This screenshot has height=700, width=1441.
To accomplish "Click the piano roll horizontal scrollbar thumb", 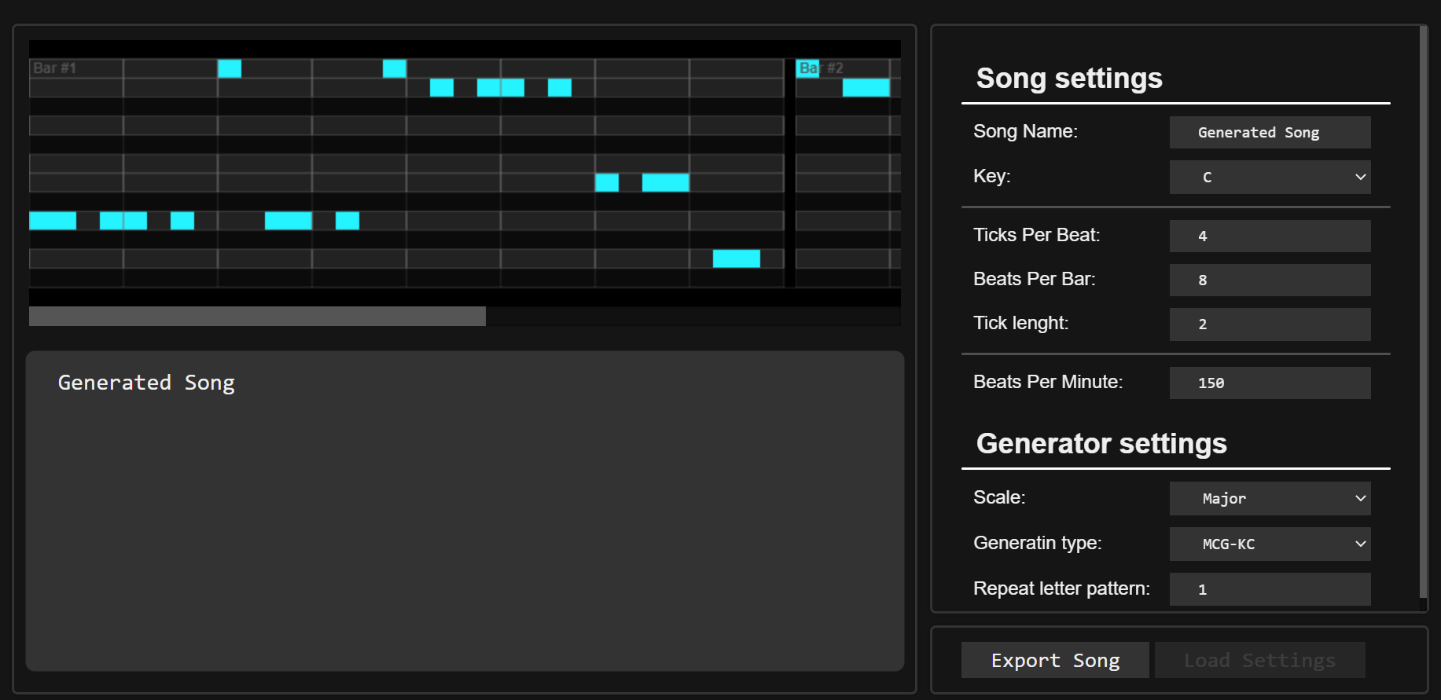I will tap(257, 317).
